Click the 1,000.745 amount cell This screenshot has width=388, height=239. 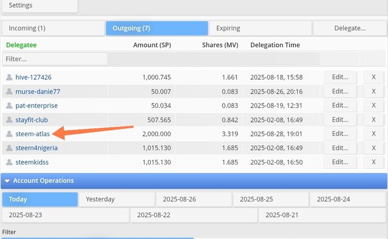156,77
